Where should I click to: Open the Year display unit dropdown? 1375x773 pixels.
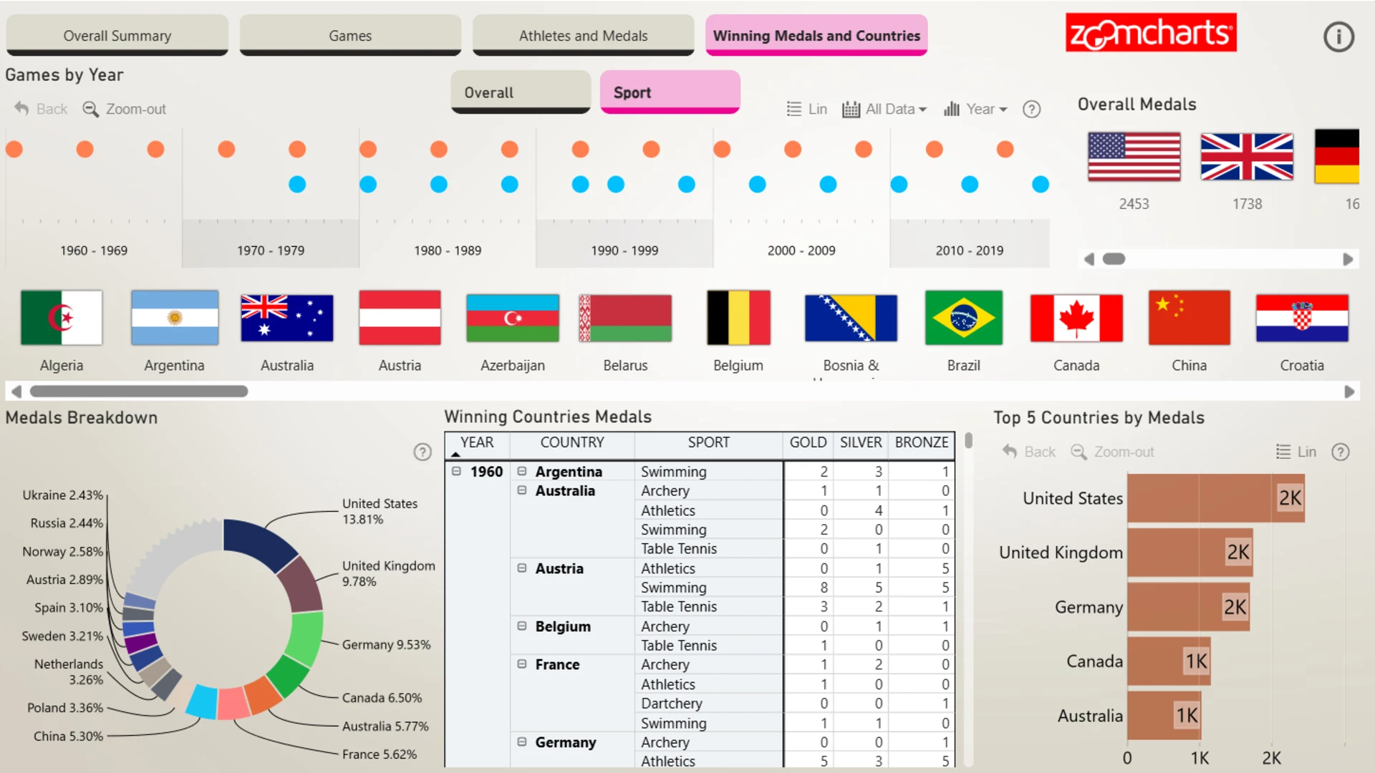pos(975,109)
